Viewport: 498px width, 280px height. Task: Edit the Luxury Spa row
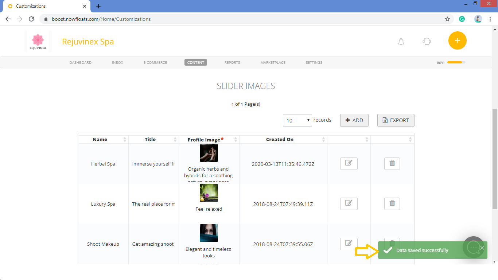349,204
